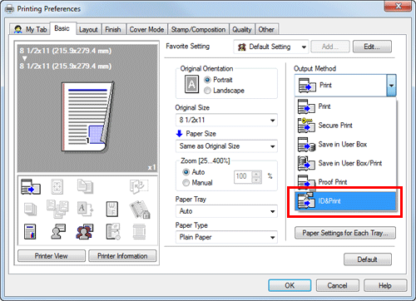Open the Paper Type Plain Paper dropdown
Viewport: 416px width, 301px height.
tap(226, 237)
